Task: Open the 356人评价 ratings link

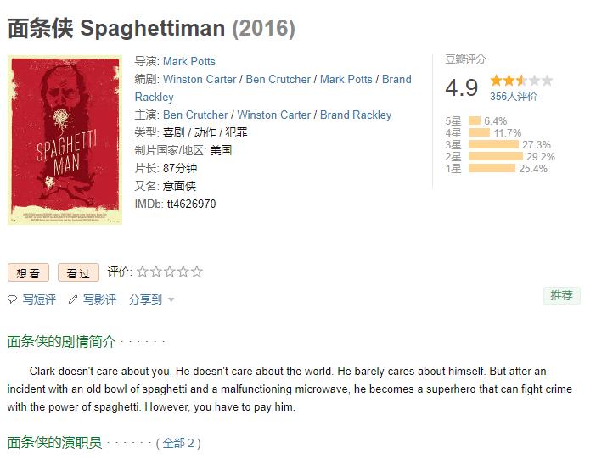Action: tap(514, 97)
